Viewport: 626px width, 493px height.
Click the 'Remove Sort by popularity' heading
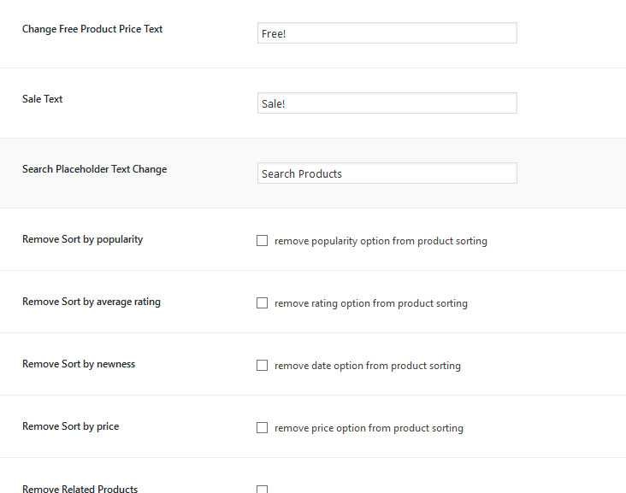(x=82, y=239)
